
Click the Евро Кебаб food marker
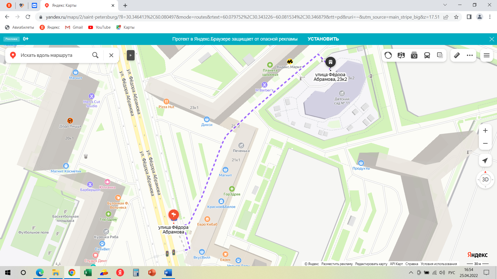pyautogui.click(x=207, y=219)
